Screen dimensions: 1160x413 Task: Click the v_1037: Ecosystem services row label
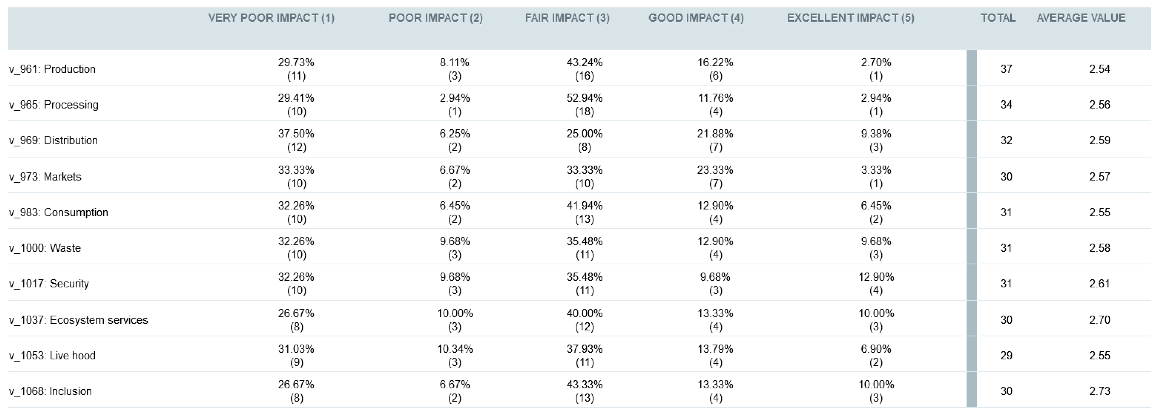point(78,320)
